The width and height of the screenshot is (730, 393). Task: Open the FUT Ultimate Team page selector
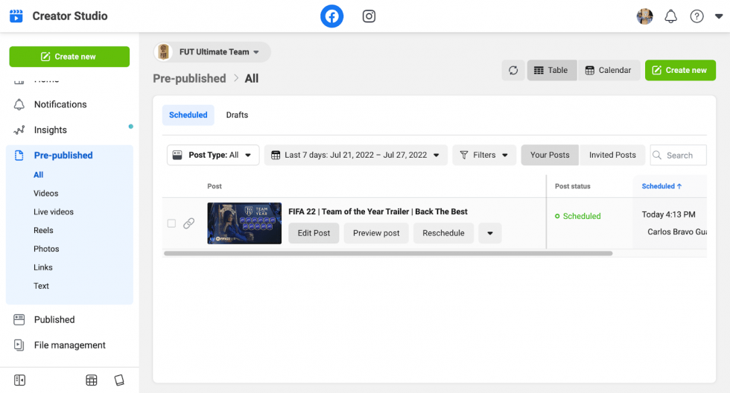[x=212, y=52]
